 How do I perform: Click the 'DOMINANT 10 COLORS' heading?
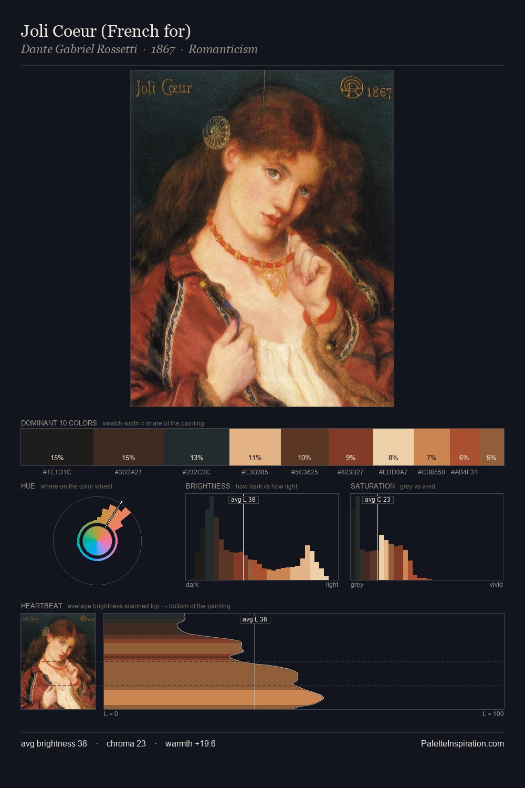(x=59, y=423)
